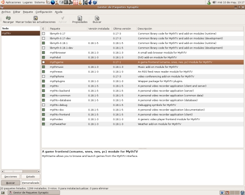Click the Personalizado button
245x195 pixels.
point(31,183)
